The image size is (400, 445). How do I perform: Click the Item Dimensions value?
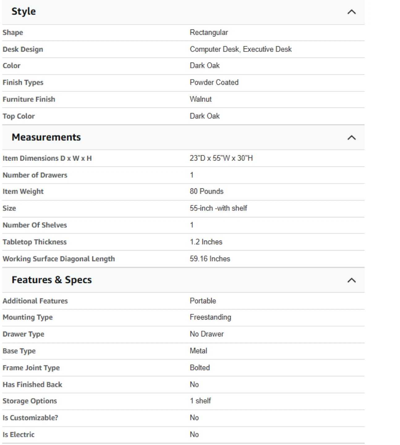click(x=221, y=158)
